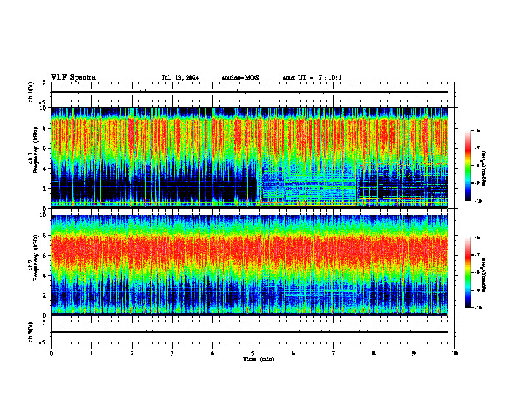
Task: Click the 'ch.1 Frequency (kHz)' axis label
Action: (34, 150)
